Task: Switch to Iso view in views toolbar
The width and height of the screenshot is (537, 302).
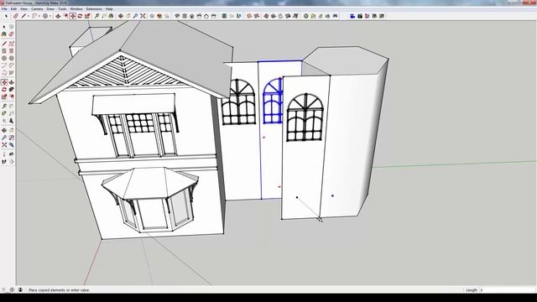Action: point(177,16)
